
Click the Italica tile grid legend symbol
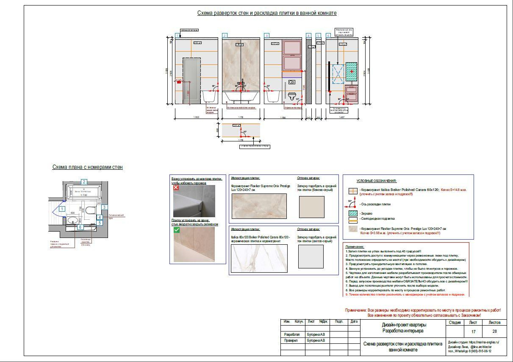click(x=352, y=191)
